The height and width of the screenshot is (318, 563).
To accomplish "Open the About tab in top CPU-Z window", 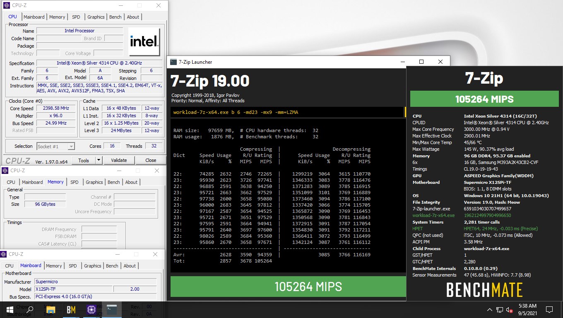I will [133, 17].
